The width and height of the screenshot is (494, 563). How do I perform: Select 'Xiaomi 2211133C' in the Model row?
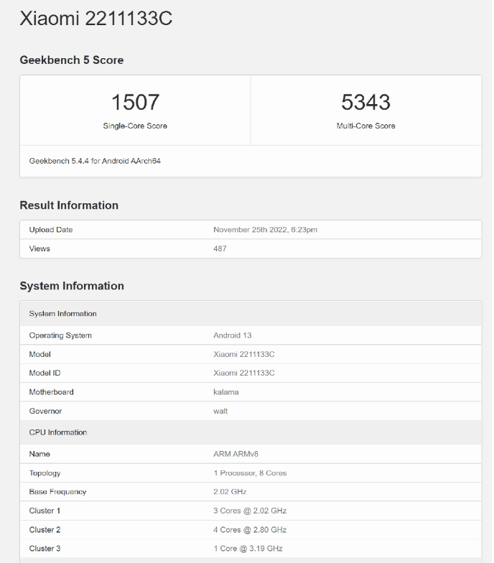tap(244, 355)
